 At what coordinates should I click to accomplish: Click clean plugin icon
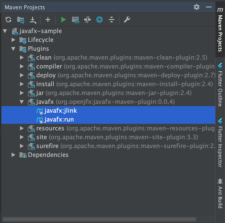pos(31,58)
